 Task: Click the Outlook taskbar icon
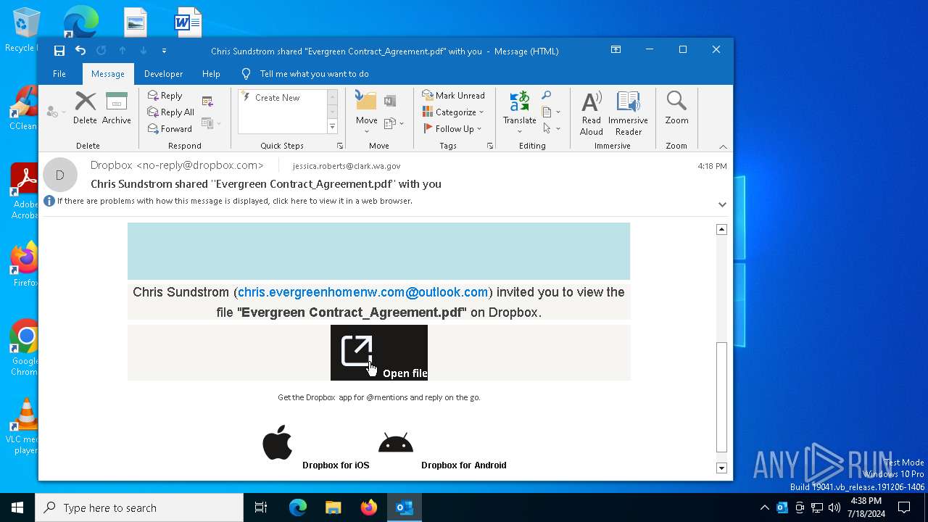pyautogui.click(x=405, y=507)
